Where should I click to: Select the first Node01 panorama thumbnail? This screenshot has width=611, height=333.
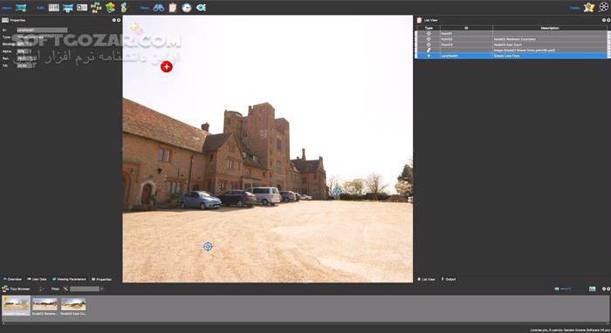[16, 305]
